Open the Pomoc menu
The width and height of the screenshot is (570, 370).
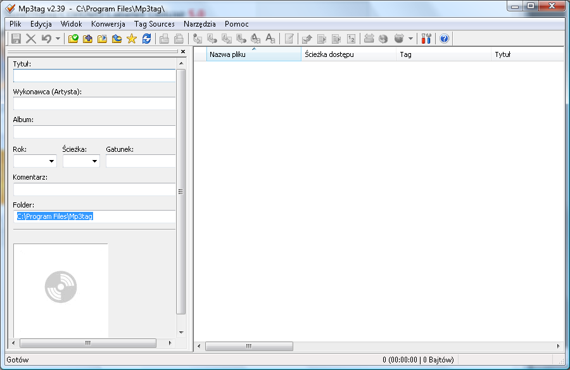point(237,24)
